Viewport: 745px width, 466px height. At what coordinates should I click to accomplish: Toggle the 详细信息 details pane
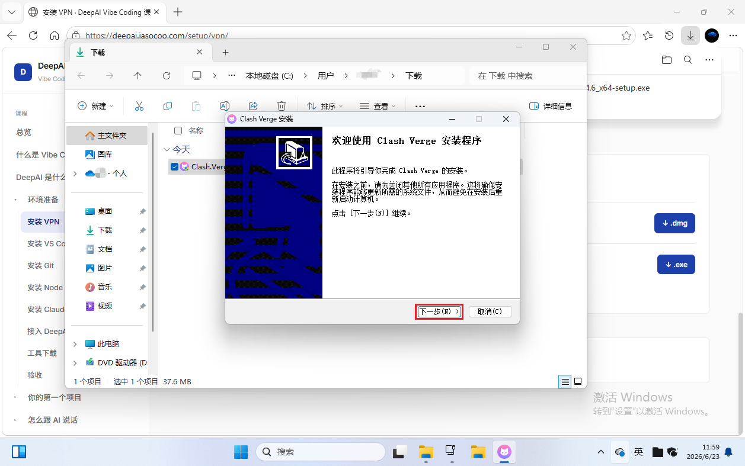(x=551, y=106)
